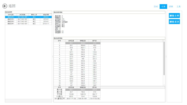Click the 删除文件 button
Image resolution: width=187 pixels, height=105 pixels.
pos(174,16)
